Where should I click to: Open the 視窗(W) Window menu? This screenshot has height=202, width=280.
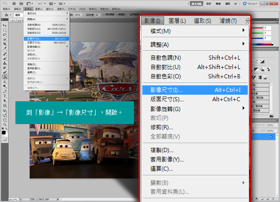point(104,9)
